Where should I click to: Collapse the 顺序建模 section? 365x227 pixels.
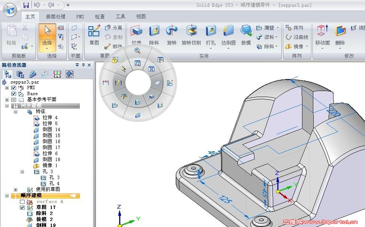(x=7, y=196)
